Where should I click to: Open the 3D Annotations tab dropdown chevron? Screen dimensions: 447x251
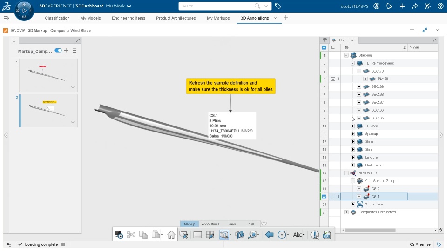pyautogui.click(x=275, y=18)
